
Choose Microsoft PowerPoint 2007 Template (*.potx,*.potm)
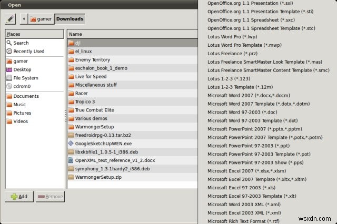[265, 137]
